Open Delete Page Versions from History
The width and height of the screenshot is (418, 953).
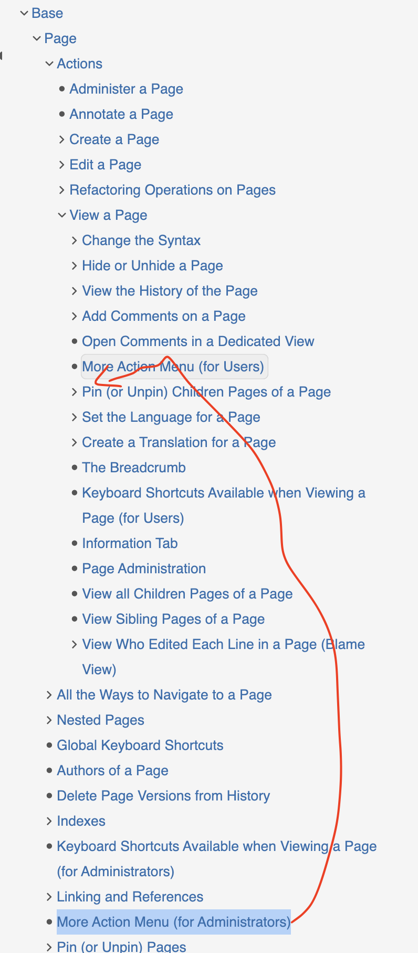tap(163, 796)
